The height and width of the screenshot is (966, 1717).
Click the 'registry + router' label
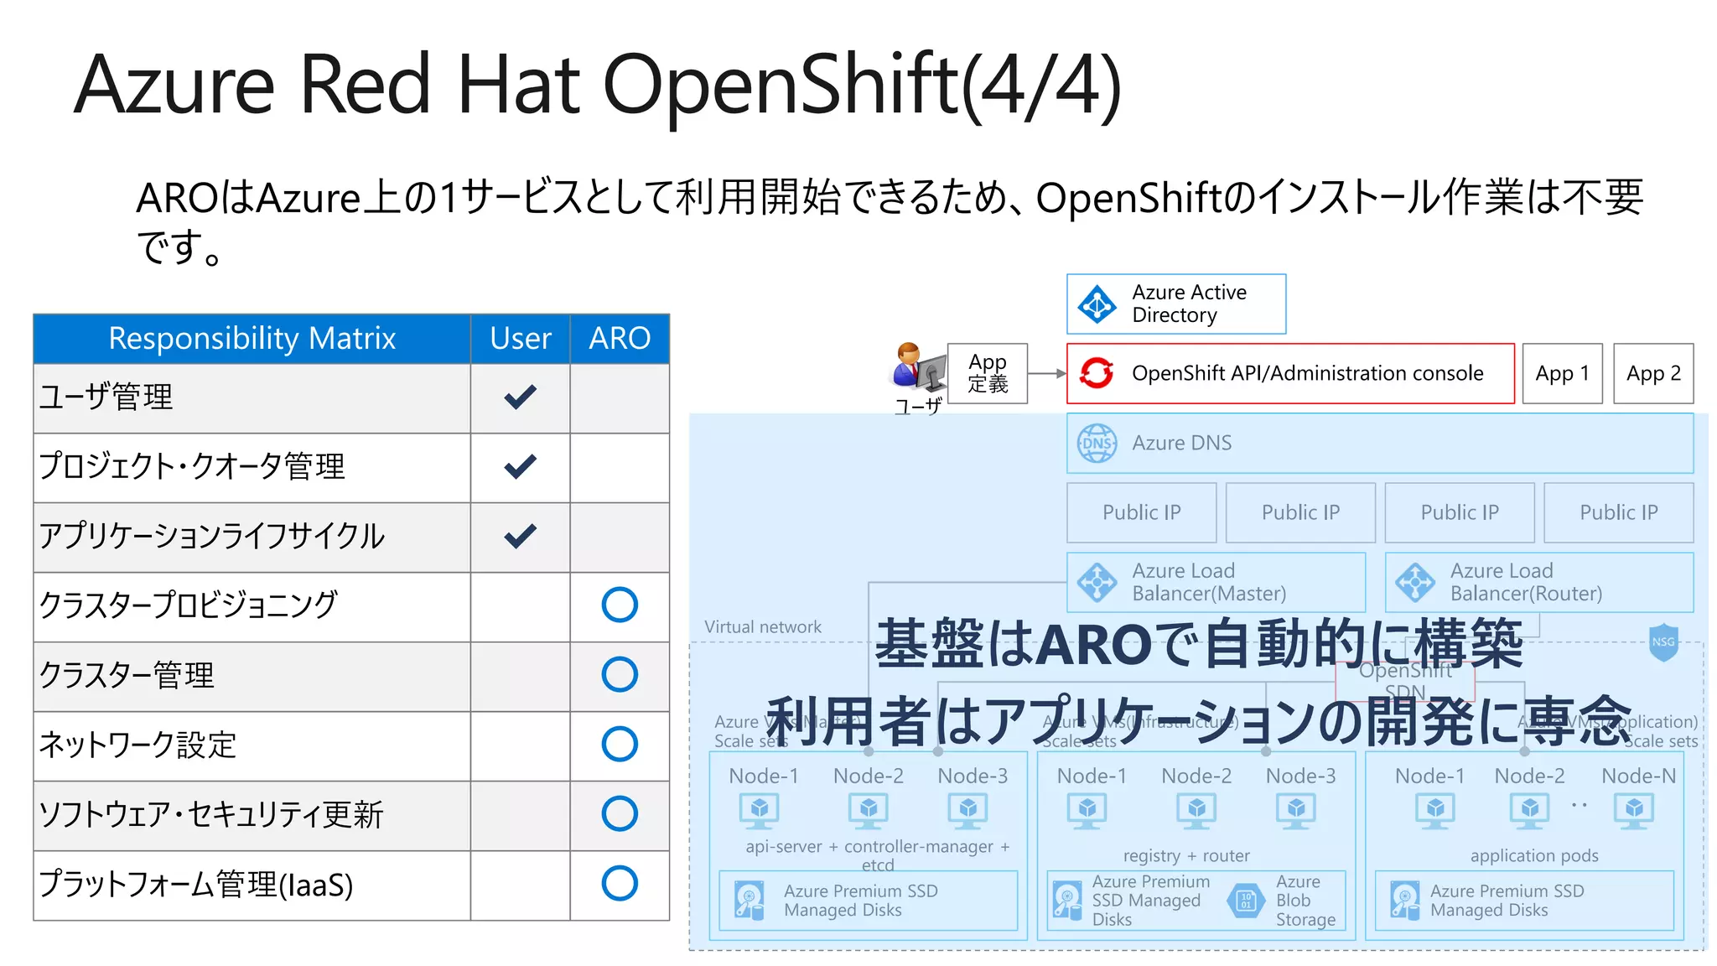[1186, 855]
